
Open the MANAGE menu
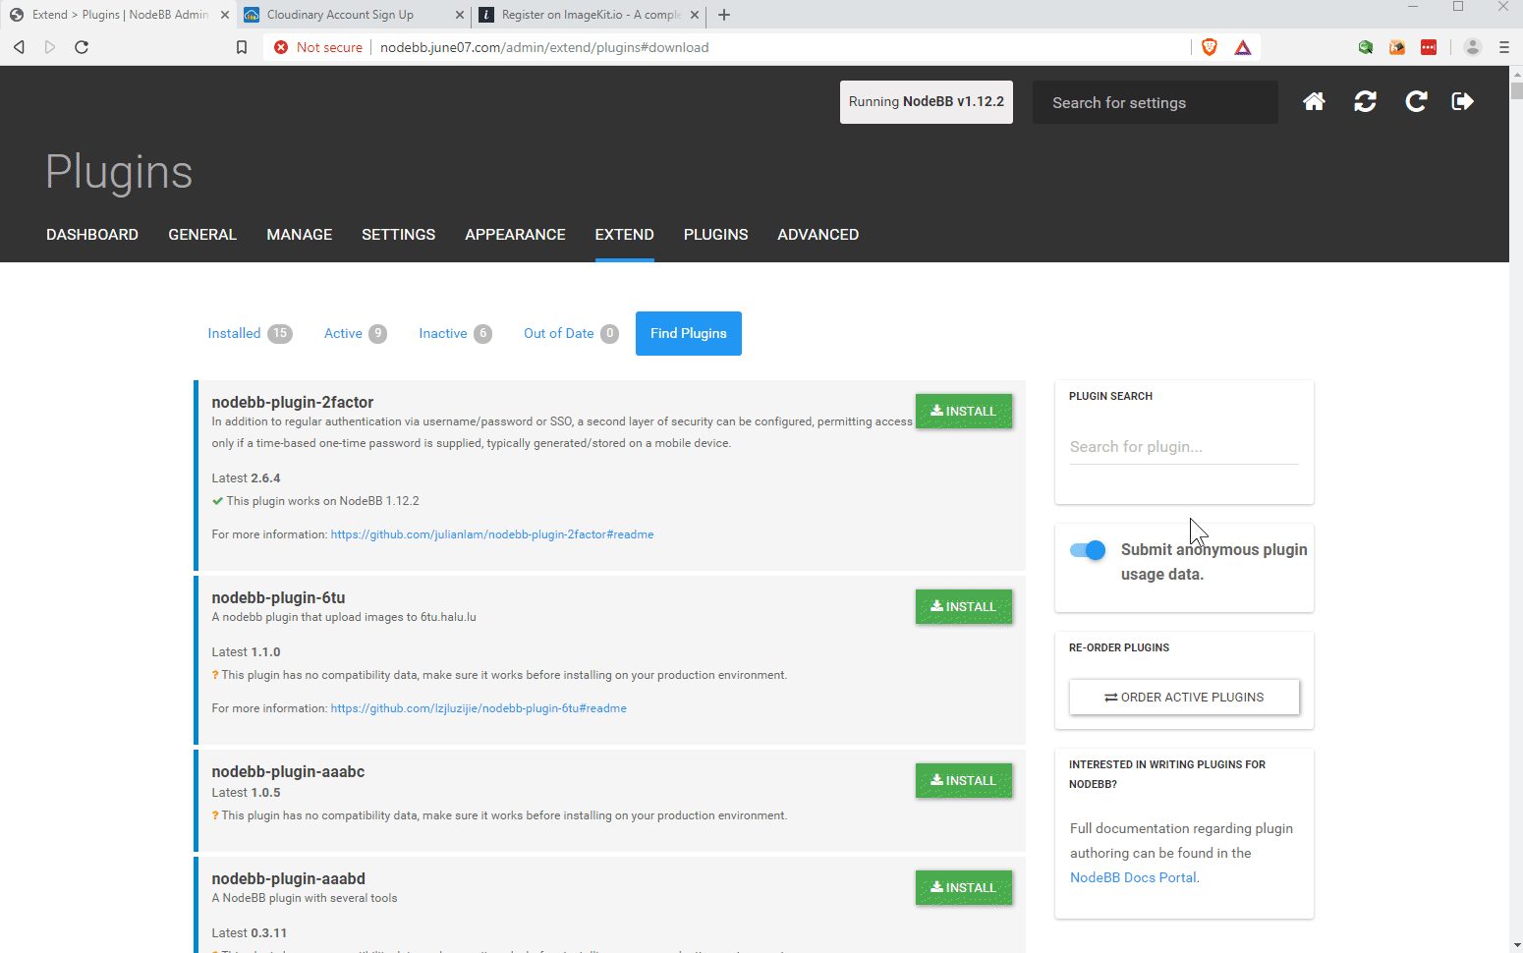[x=300, y=234]
